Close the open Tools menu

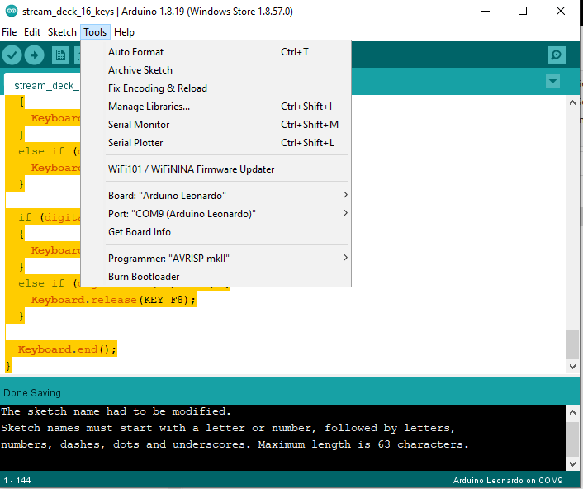tap(95, 32)
